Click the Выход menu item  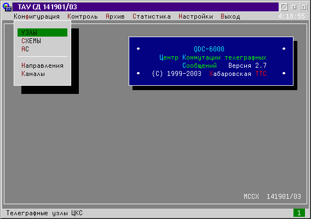231,16
